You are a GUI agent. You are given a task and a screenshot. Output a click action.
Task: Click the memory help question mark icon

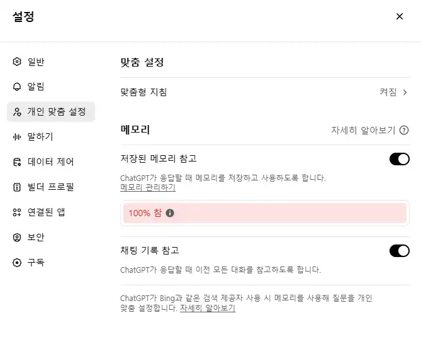404,131
